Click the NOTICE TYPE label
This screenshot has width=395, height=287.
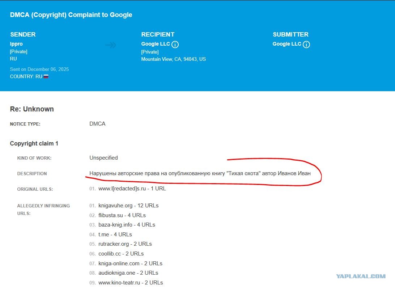pos(25,124)
